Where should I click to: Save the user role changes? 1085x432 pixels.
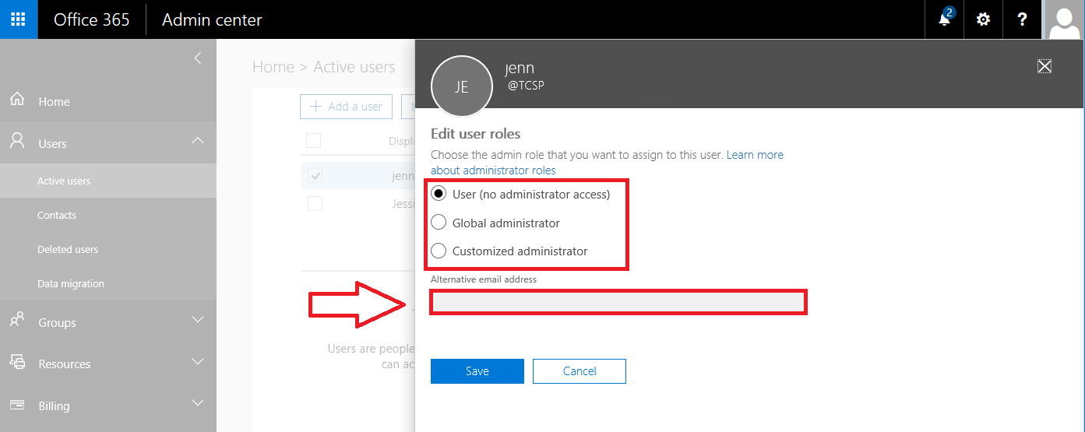pyautogui.click(x=477, y=371)
